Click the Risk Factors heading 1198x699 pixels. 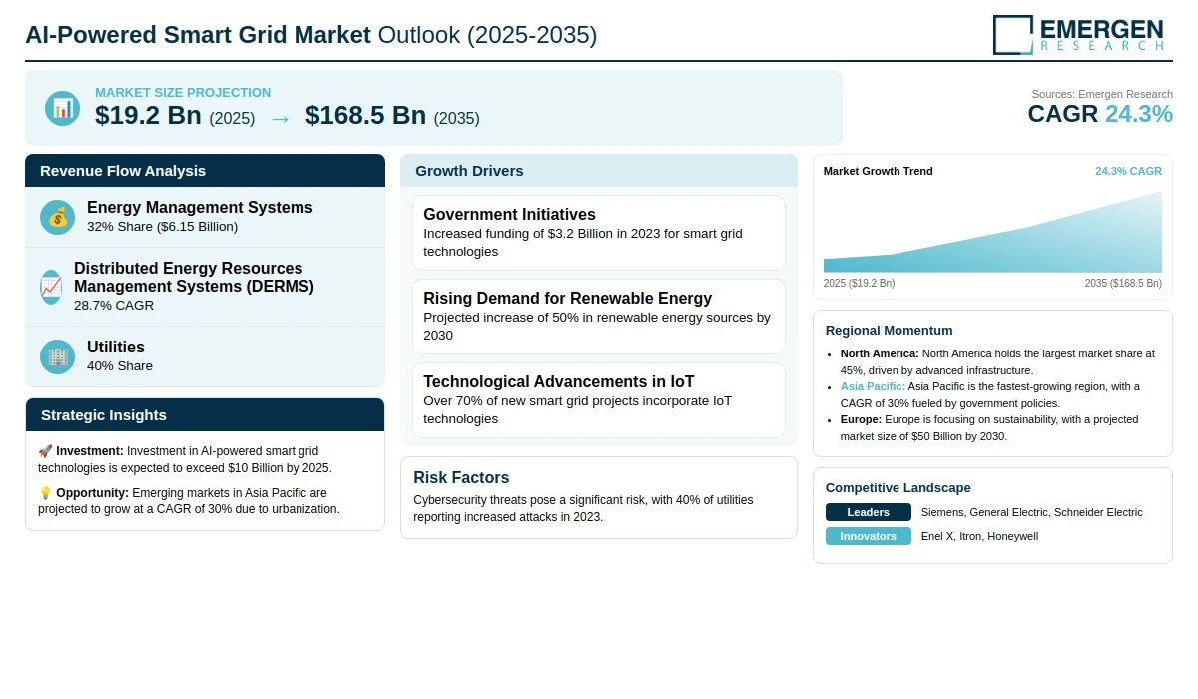tap(461, 478)
